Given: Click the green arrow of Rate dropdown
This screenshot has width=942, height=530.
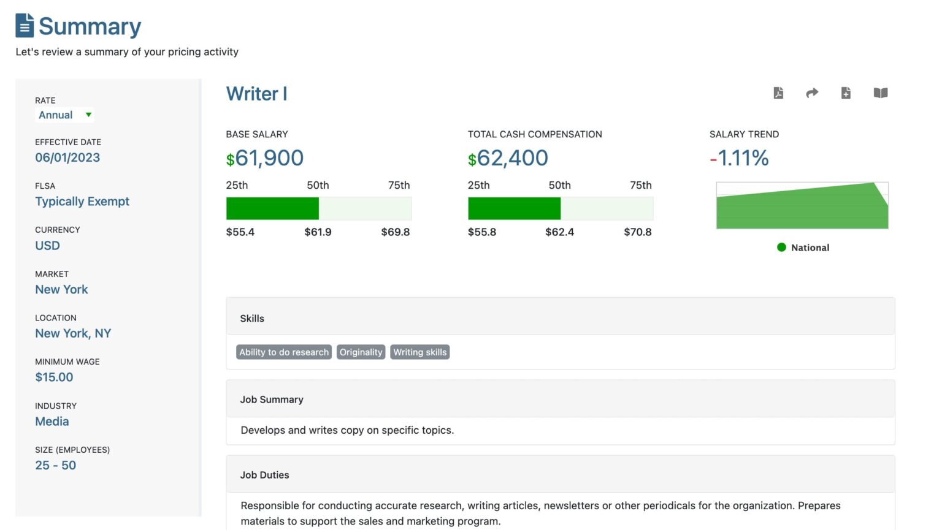Looking at the screenshot, I should click(88, 115).
